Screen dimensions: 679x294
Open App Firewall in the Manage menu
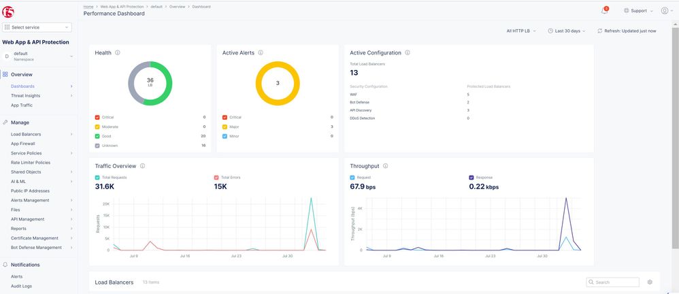[22, 144]
